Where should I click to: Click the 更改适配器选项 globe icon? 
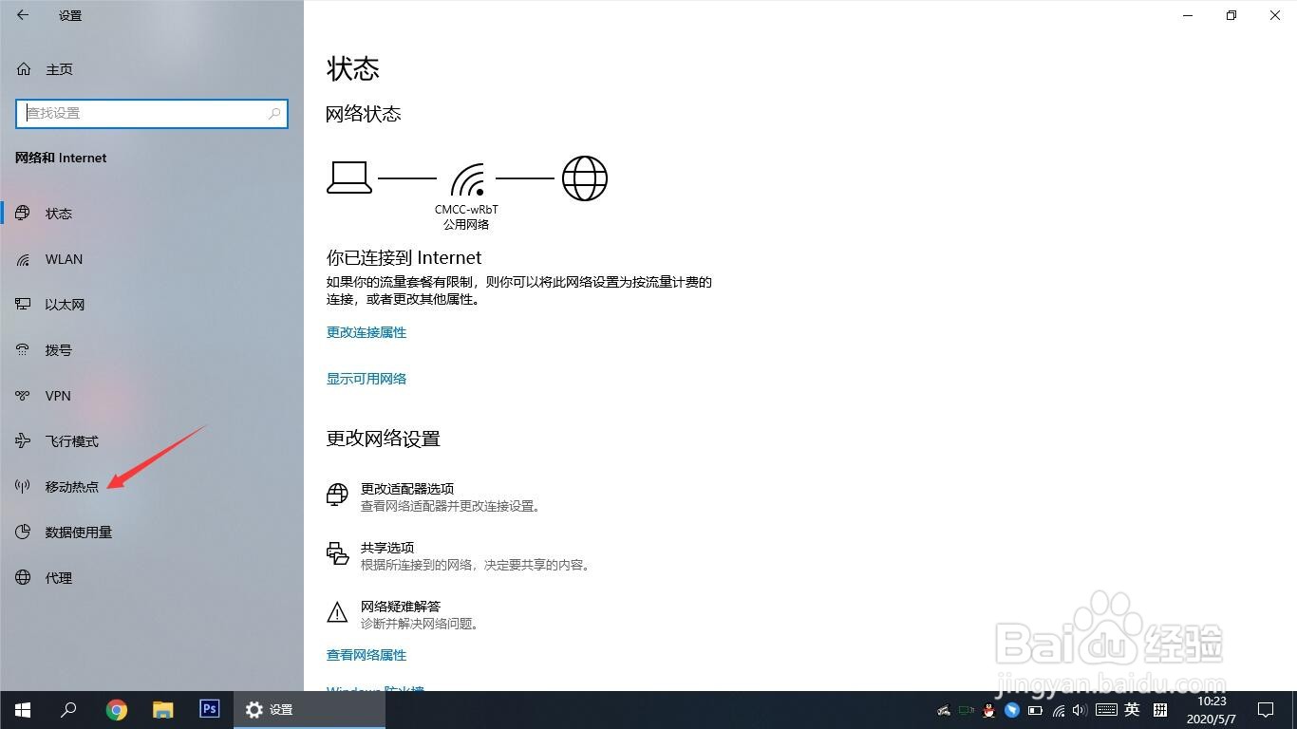coord(337,495)
